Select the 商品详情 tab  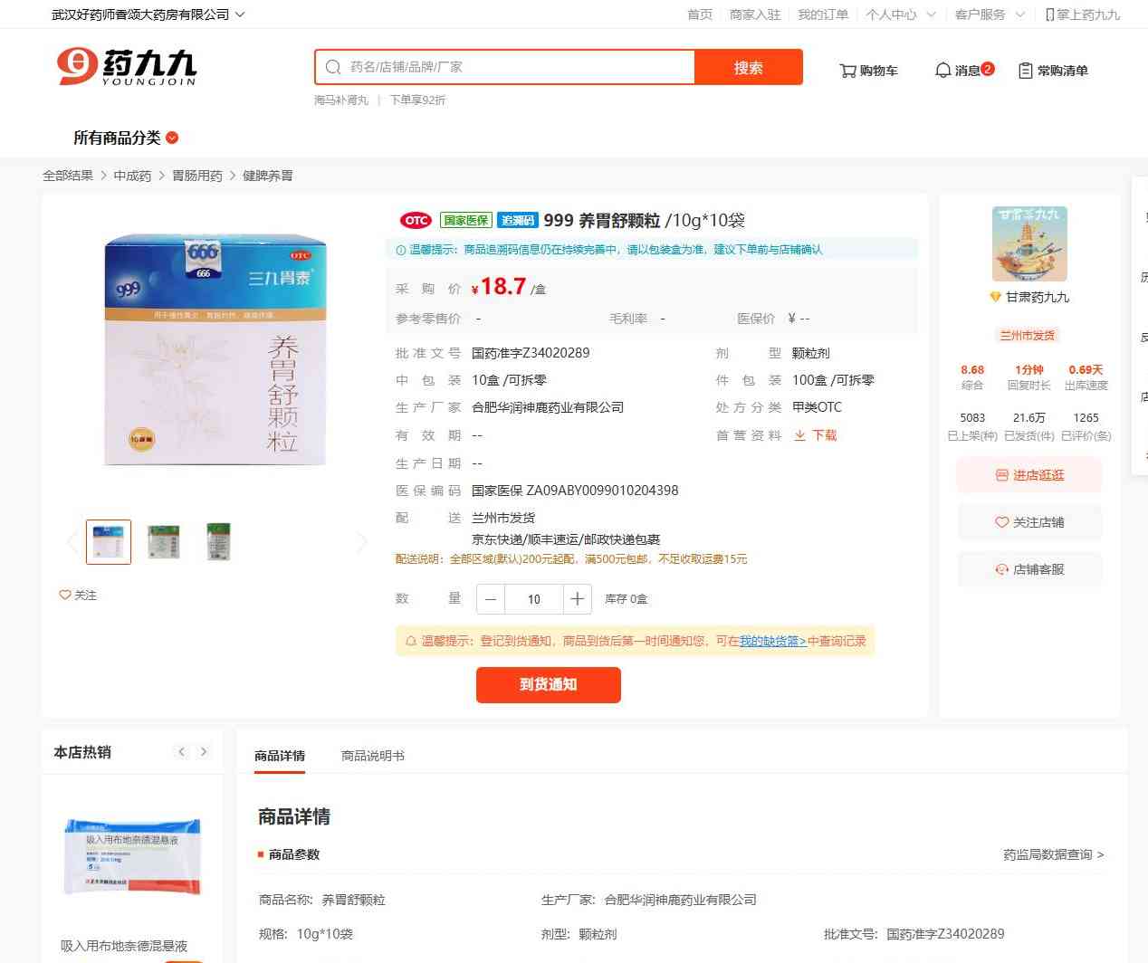coord(280,756)
